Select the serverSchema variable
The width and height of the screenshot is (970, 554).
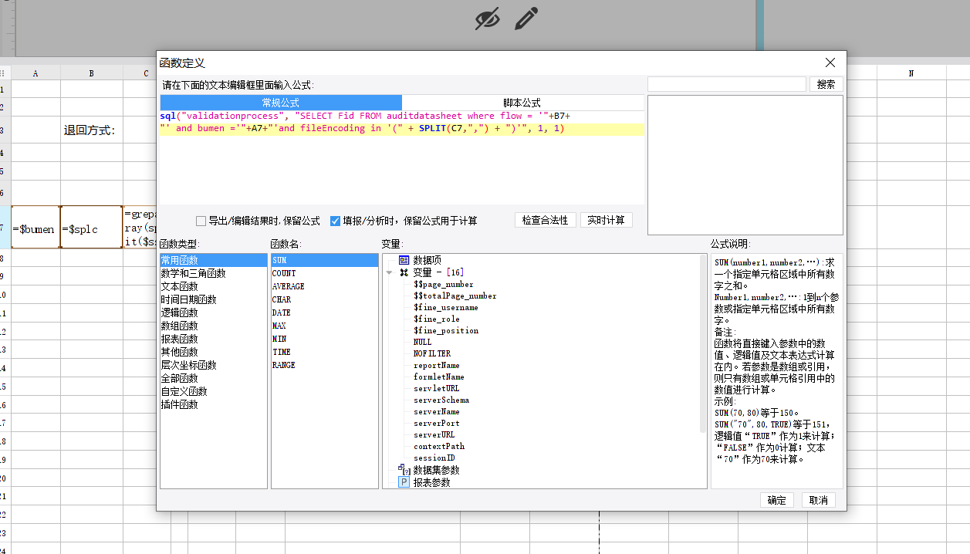point(441,400)
